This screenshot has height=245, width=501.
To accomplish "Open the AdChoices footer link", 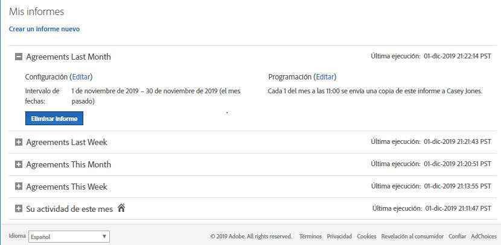I will (x=483, y=237).
